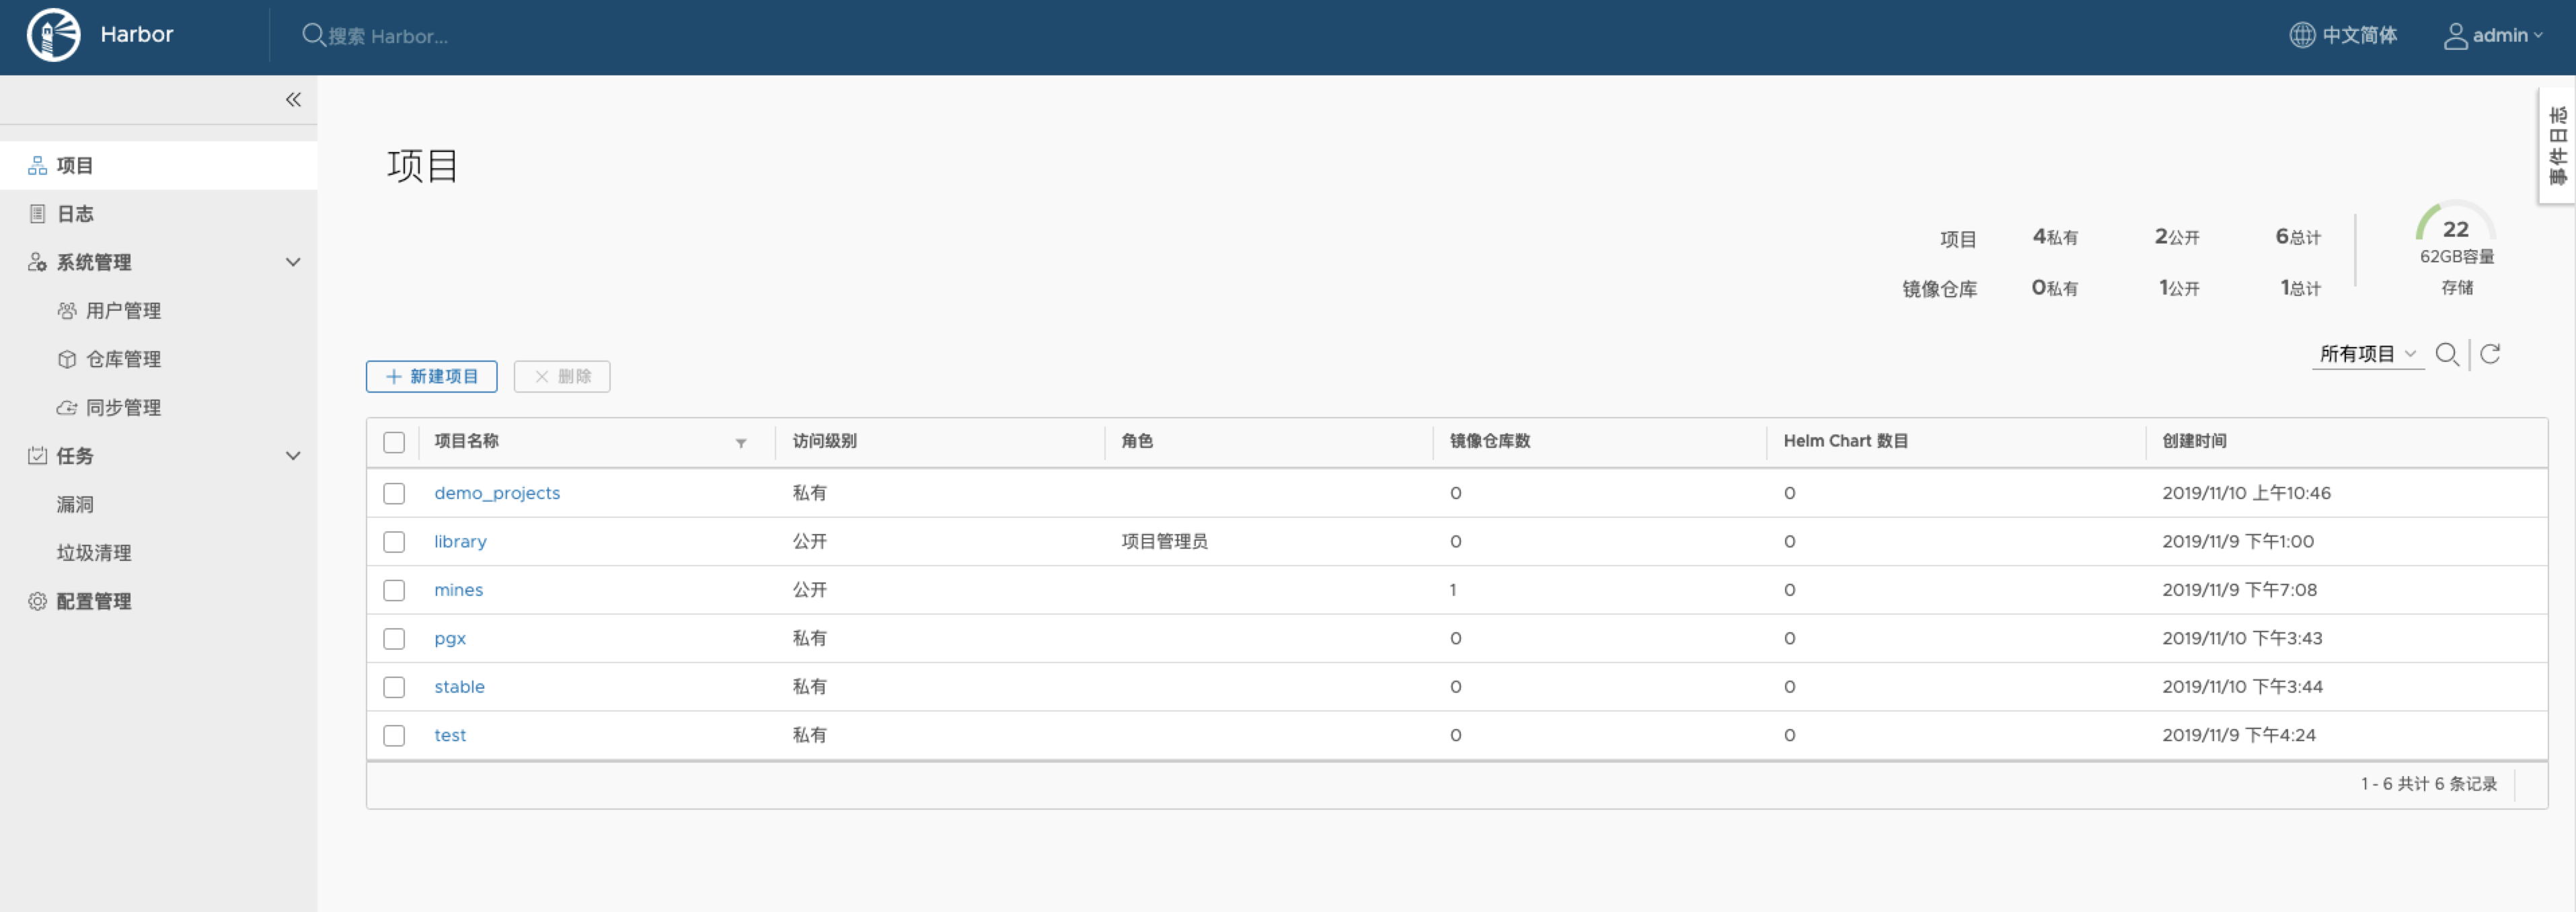The width and height of the screenshot is (2576, 912).
Task: Go to 项目 in the sidebar
Action: 158,165
